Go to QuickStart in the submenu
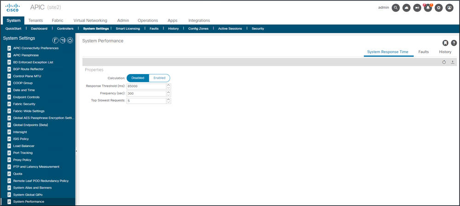This screenshot has width=460, height=206. click(x=13, y=29)
